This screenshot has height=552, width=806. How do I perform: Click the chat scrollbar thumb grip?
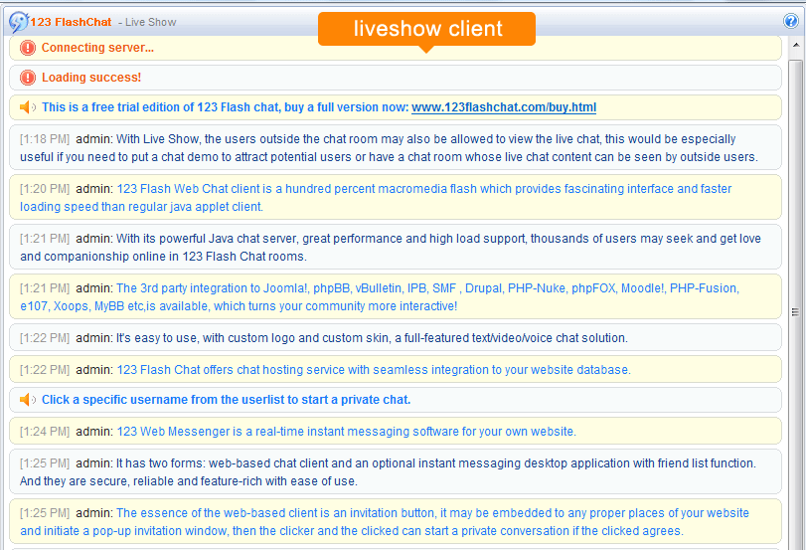point(795,311)
